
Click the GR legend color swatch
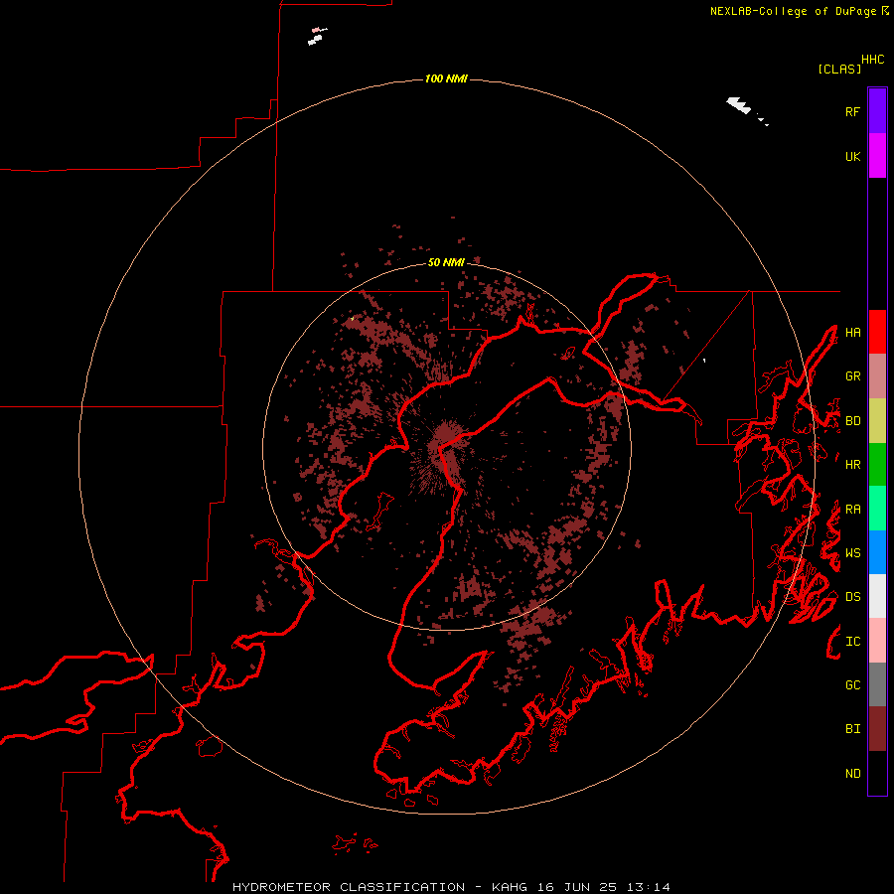(x=877, y=376)
